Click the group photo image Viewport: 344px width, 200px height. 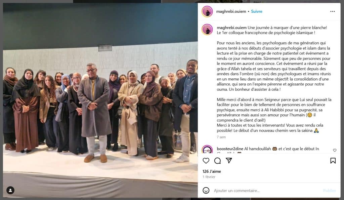click(100, 100)
